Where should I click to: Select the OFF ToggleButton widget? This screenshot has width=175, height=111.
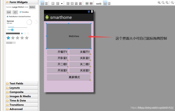click(x=15, y=12)
